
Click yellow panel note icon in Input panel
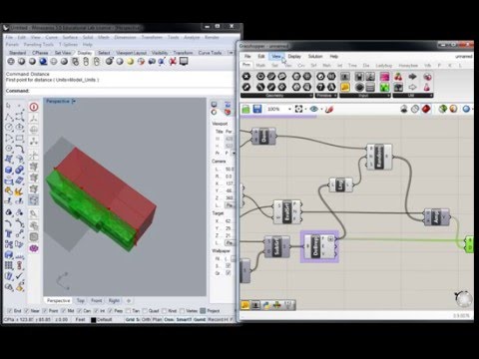pos(345,88)
